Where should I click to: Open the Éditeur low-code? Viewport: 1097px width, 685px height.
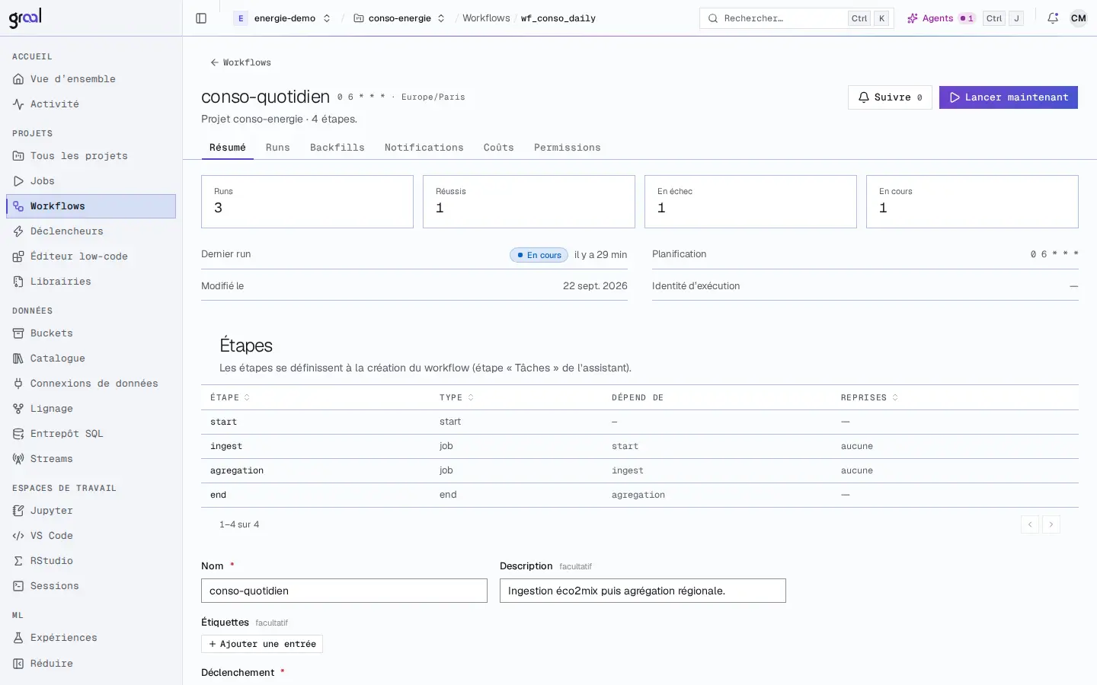pos(91,256)
